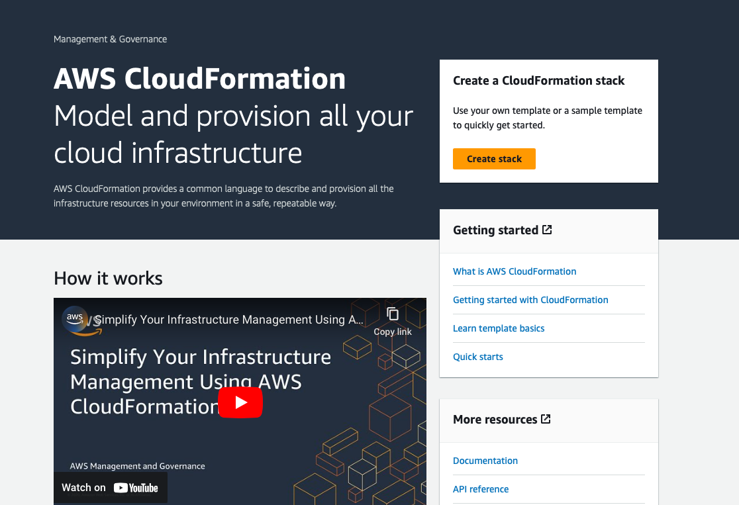Click the YouTube logo in the watch bar
The height and width of the screenshot is (505, 739).
coord(136,487)
